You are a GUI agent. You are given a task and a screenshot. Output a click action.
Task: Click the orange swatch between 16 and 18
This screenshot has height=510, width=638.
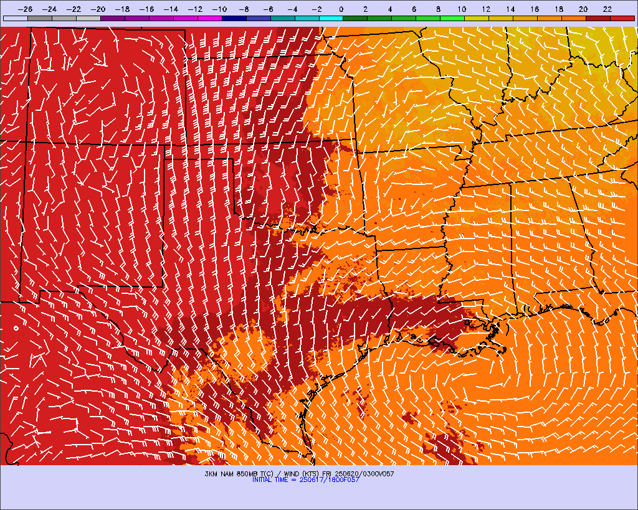550,18
